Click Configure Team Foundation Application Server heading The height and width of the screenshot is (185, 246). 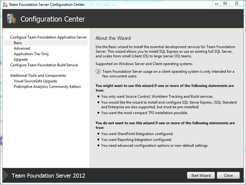point(48,37)
